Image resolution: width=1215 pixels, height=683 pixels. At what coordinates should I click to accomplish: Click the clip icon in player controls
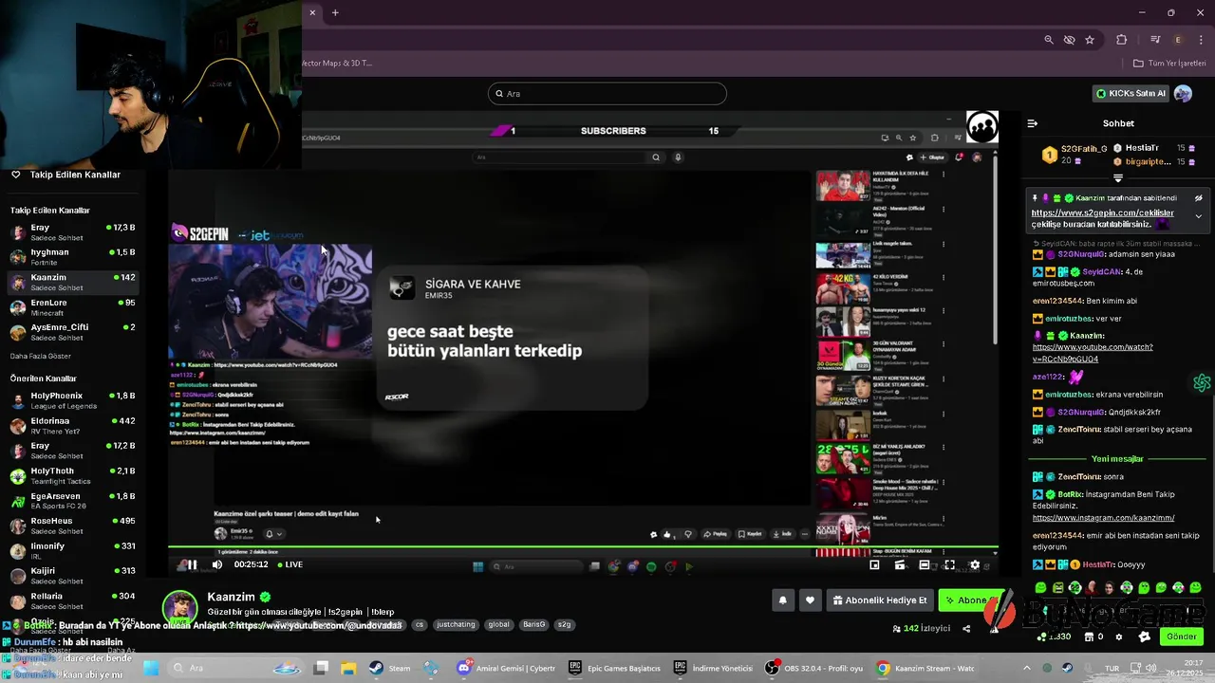pos(900,565)
